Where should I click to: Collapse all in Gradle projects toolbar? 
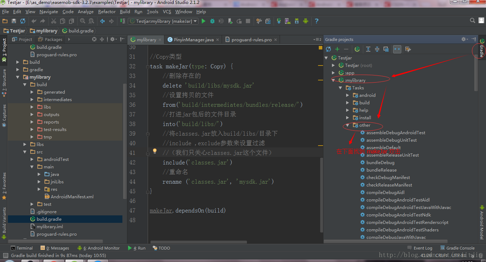tap(377, 49)
